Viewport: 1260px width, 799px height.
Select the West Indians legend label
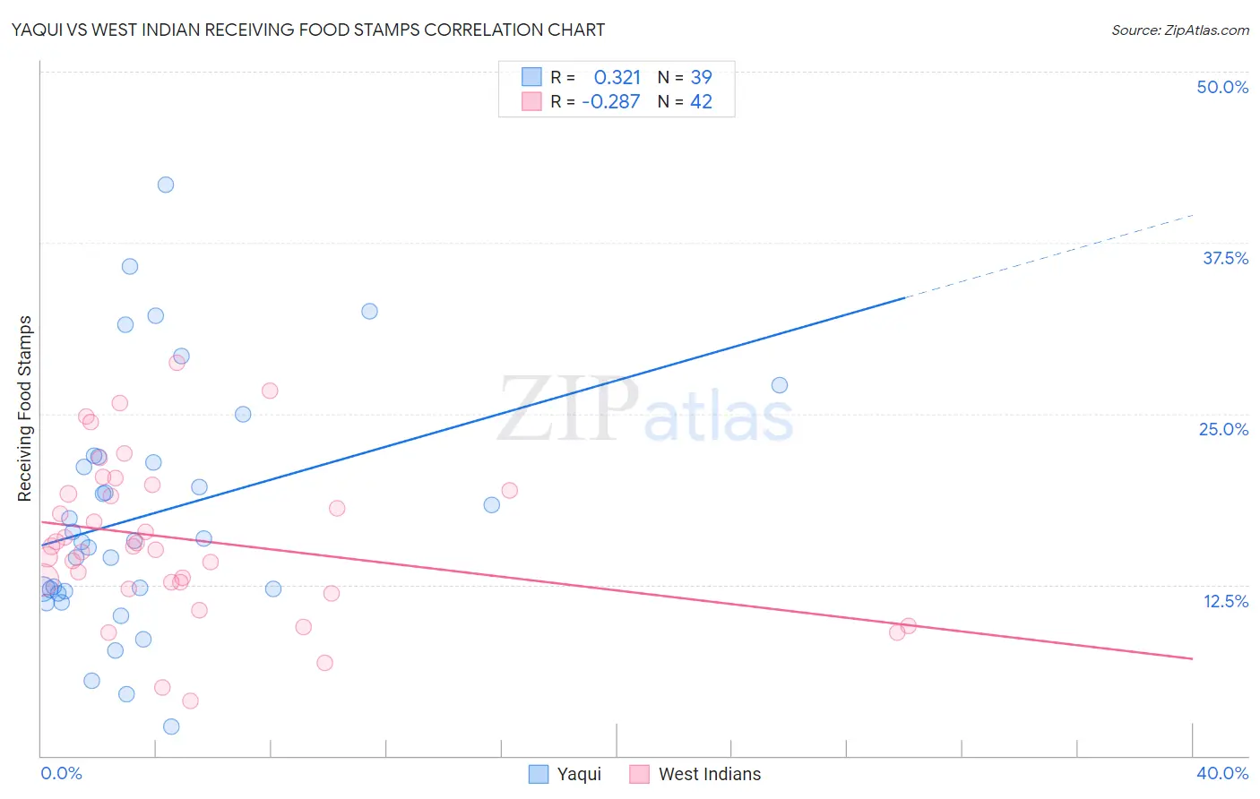(710, 774)
